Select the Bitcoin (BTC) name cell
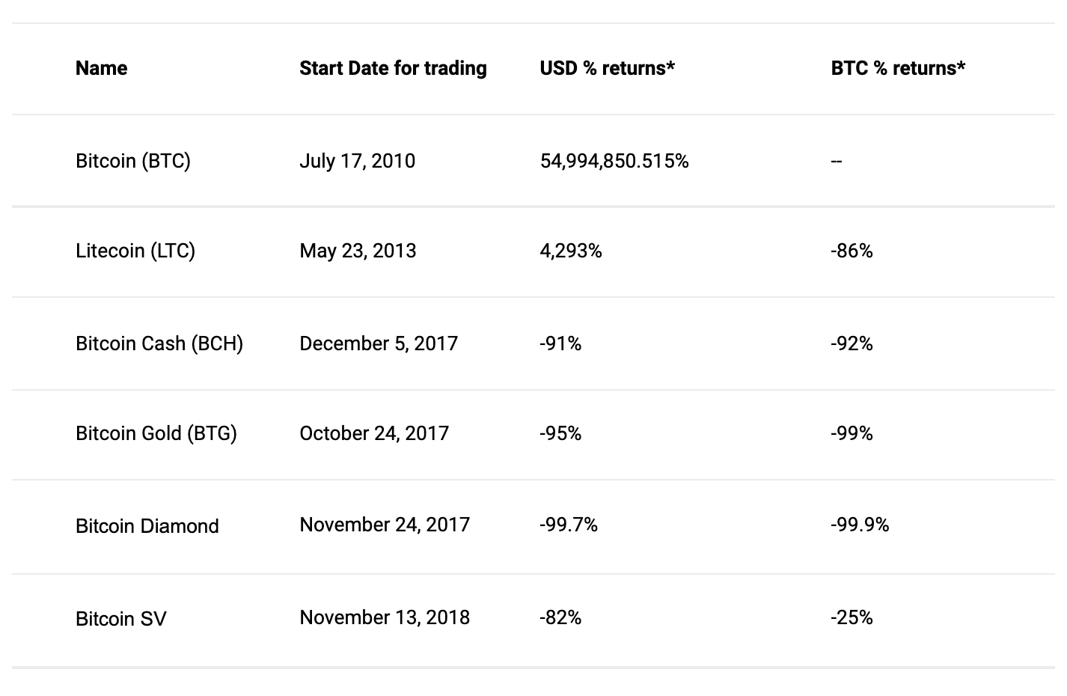This screenshot has height=696, width=1067. [133, 161]
